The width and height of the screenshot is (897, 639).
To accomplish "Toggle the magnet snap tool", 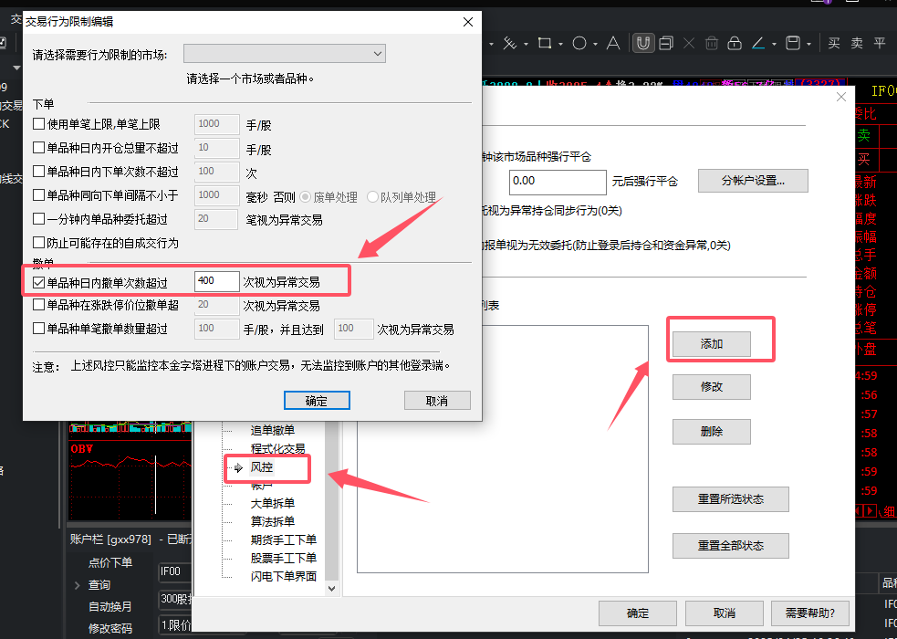I will click(643, 43).
